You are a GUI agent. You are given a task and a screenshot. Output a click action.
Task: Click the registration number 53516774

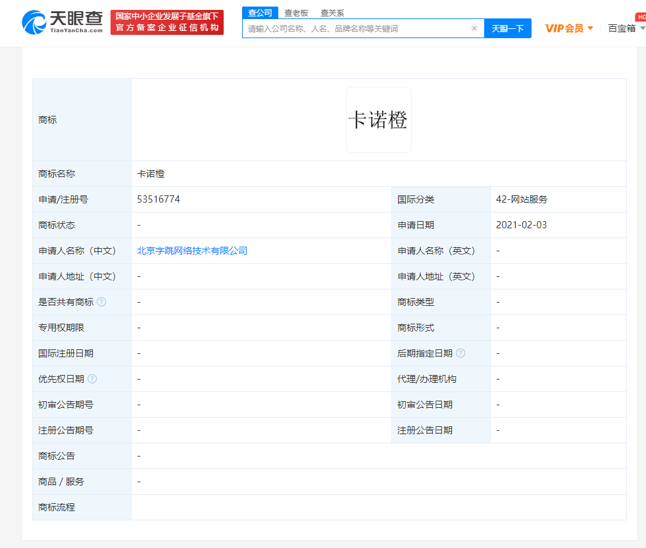(159, 199)
